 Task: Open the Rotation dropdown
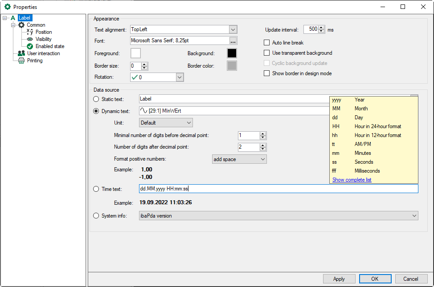coord(180,77)
